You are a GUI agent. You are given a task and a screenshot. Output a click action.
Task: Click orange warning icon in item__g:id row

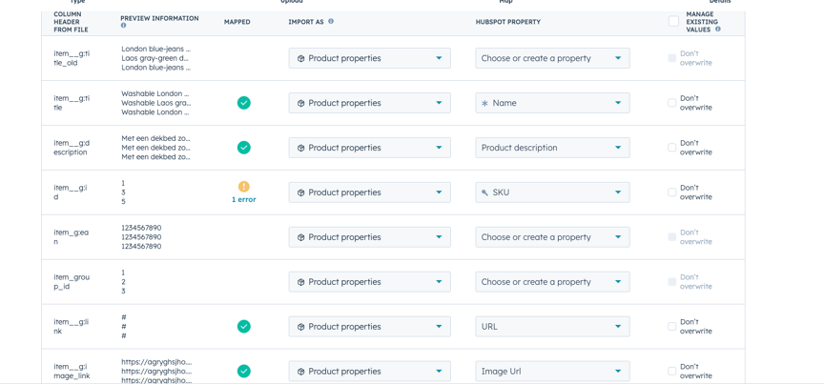pos(243,187)
